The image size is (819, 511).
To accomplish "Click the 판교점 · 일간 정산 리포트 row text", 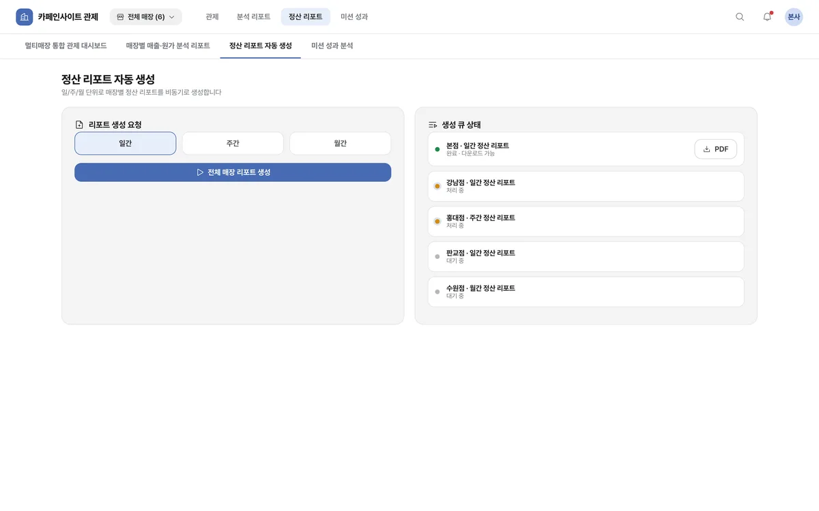I will (480, 253).
